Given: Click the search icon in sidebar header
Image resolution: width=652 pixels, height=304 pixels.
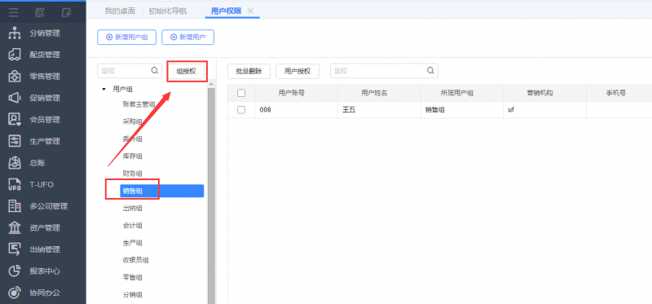Looking at the screenshot, I should point(40,13).
